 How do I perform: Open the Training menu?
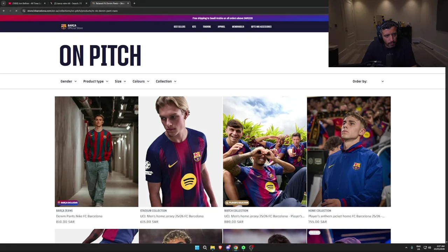207,27
